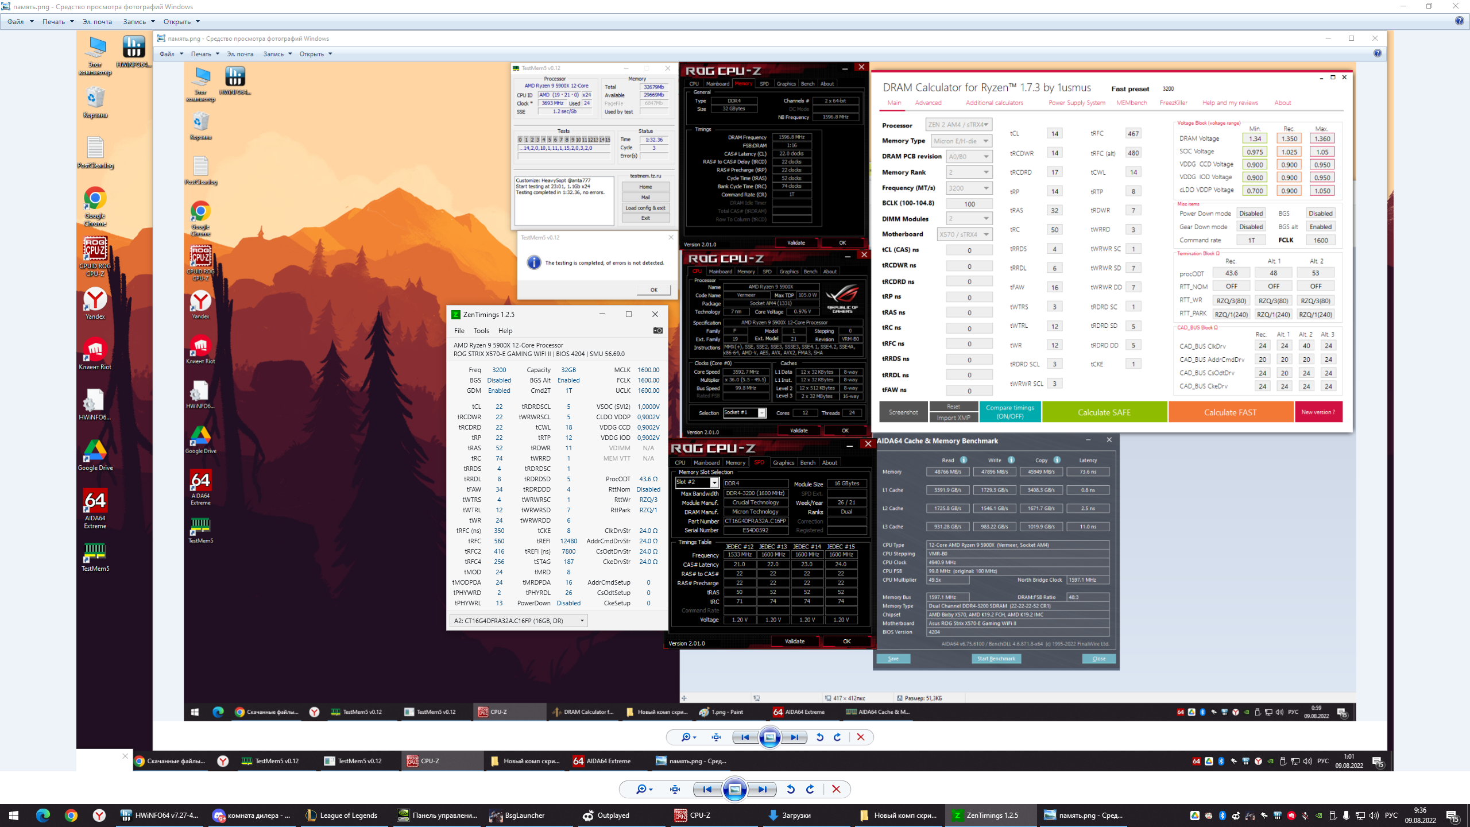The width and height of the screenshot is (1470, 827).
Task: Switch to HWiNFO64 v7.27 on the taskbar
Action: click(x=160, y=815)
